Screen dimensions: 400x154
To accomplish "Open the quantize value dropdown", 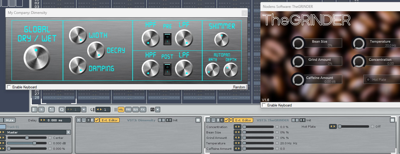I will coord(84,110).
